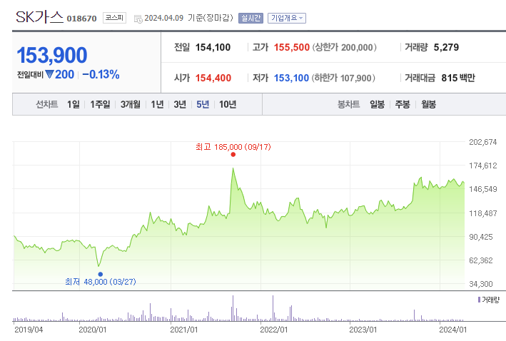
Task: Switch to 일봉 candle chart
Action: (377, 104)
